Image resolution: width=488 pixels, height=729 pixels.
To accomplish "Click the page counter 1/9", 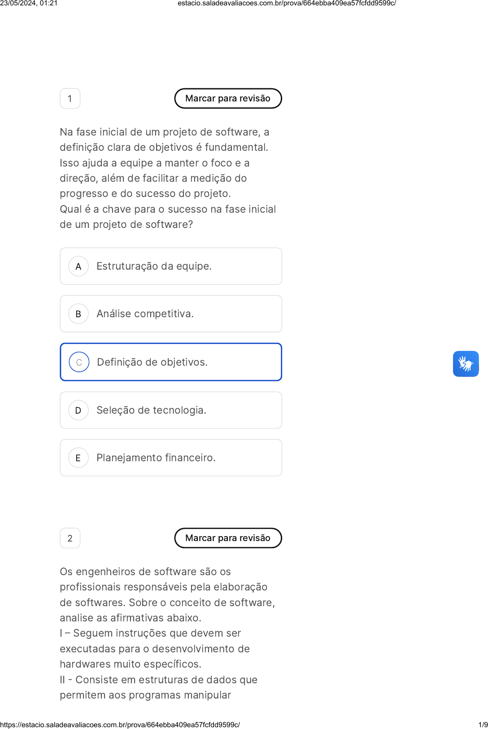I will pyautogui.click(x=483, y=725).
